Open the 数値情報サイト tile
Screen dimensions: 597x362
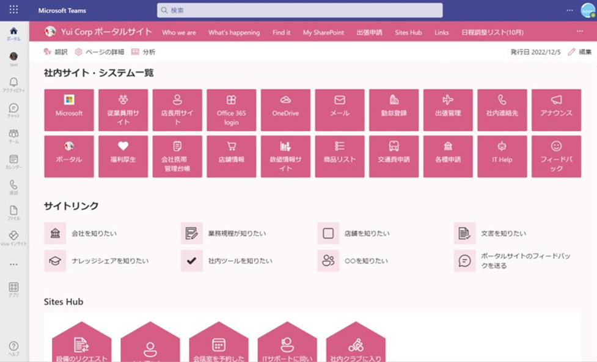(x=285, y=156)
